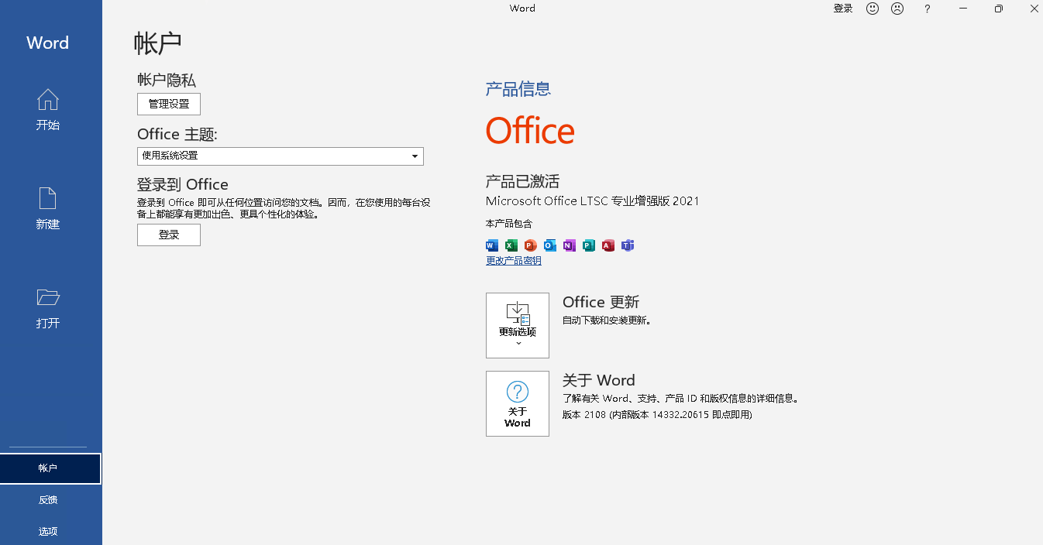Click the 本产品包含 label
Image resolution: width=1043 pixels, height=545 pixels.
tap(509, 224)
